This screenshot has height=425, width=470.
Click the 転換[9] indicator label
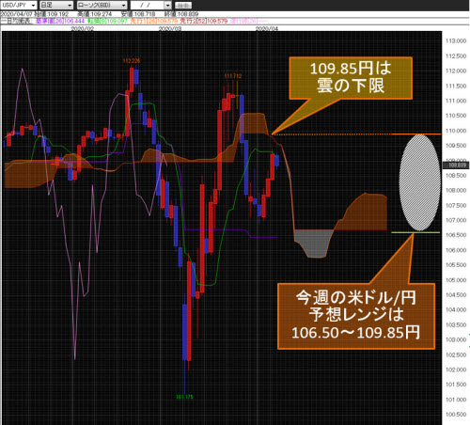tap(107, 21)
